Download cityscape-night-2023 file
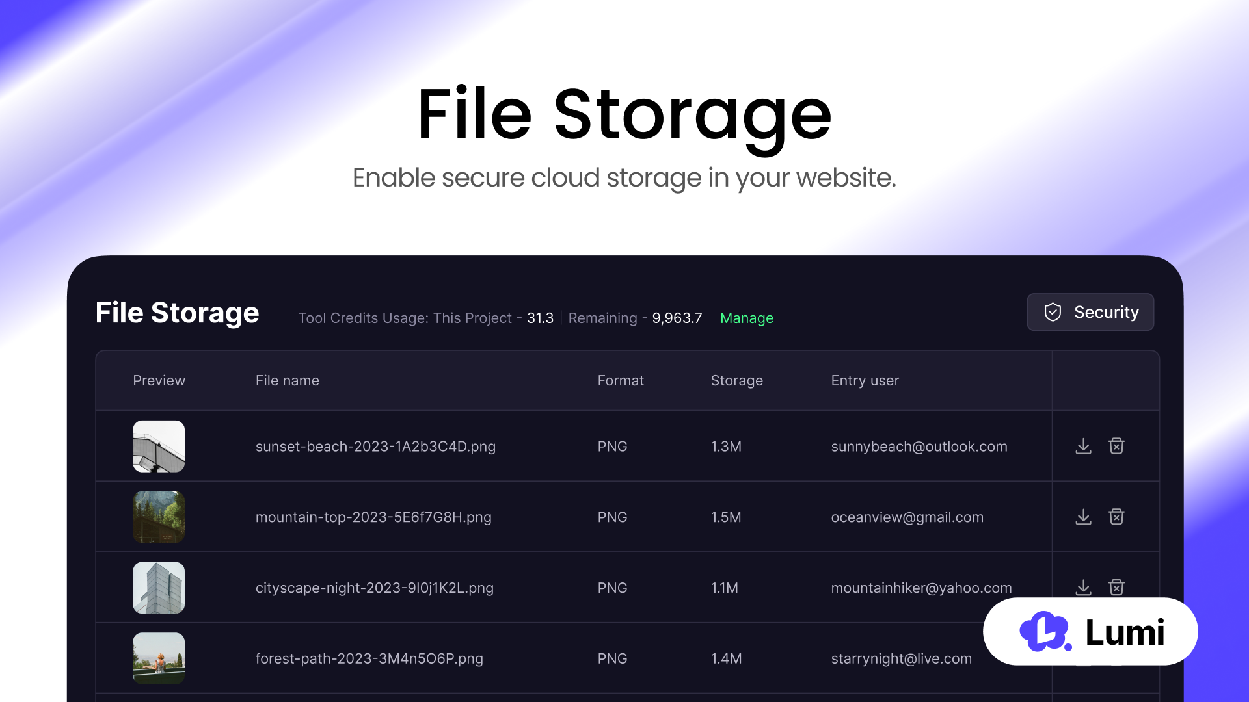This screenshot has height=702, width=1249. point(1083,586)
